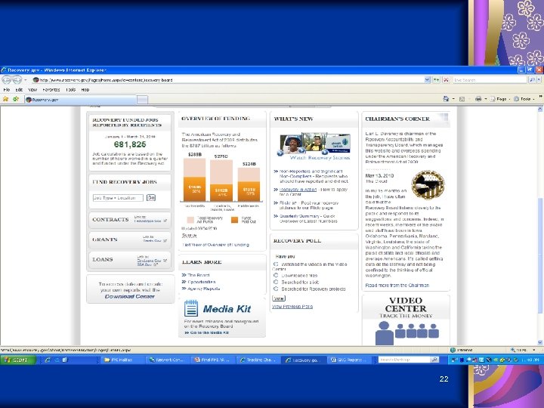The image size is (544, 408).
Task: Click Go to the Media Kit link
Action: [x=207, y=332]
